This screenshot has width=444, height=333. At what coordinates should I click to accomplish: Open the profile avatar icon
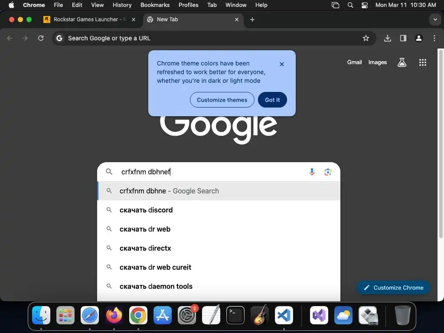coord(419,38)
